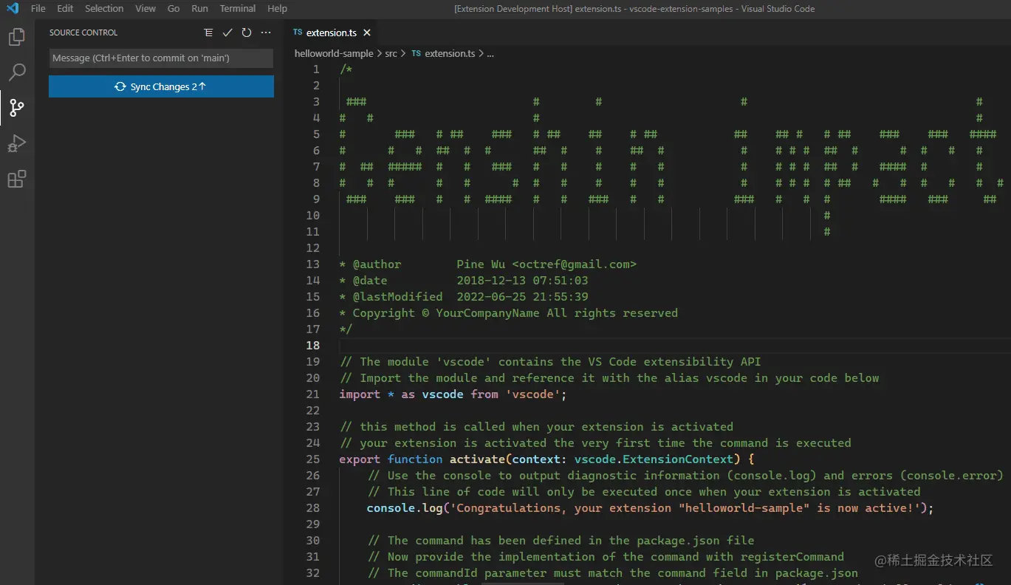The image size is (1011, 585).
Task: Open the Explorer view in activity bar
Action: click(17, 37)
